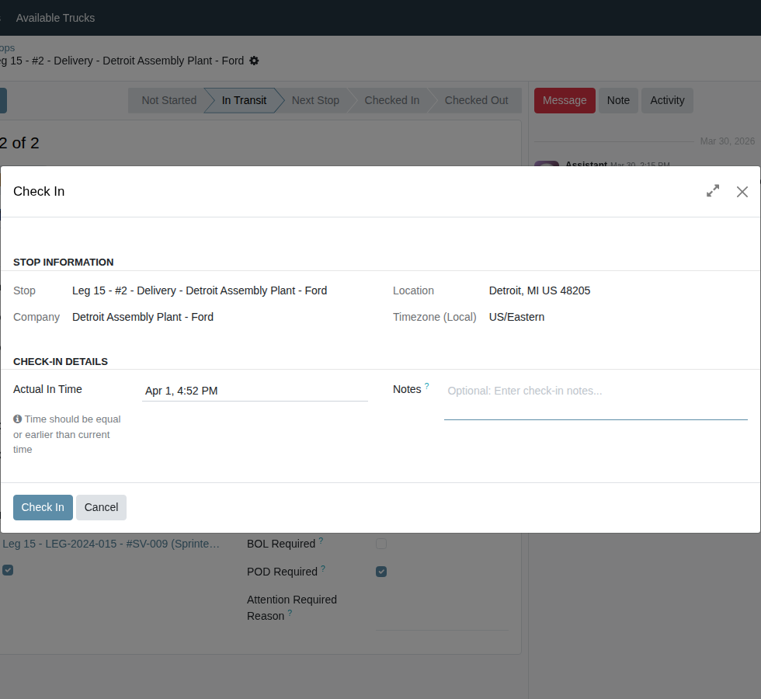Click location 'Detroit, MI US 48205'
The image size is (761, 699).
click(x=539, y=290)
